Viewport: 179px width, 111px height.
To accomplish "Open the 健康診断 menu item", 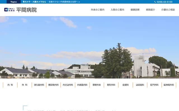I will pyautogui.click(x=135, y=10).
